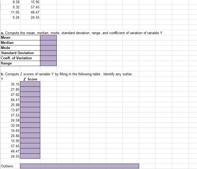Click the Y value 57.55
Image resolution: width=197 pixels, height=169 pixels.
tap(15, 115)
